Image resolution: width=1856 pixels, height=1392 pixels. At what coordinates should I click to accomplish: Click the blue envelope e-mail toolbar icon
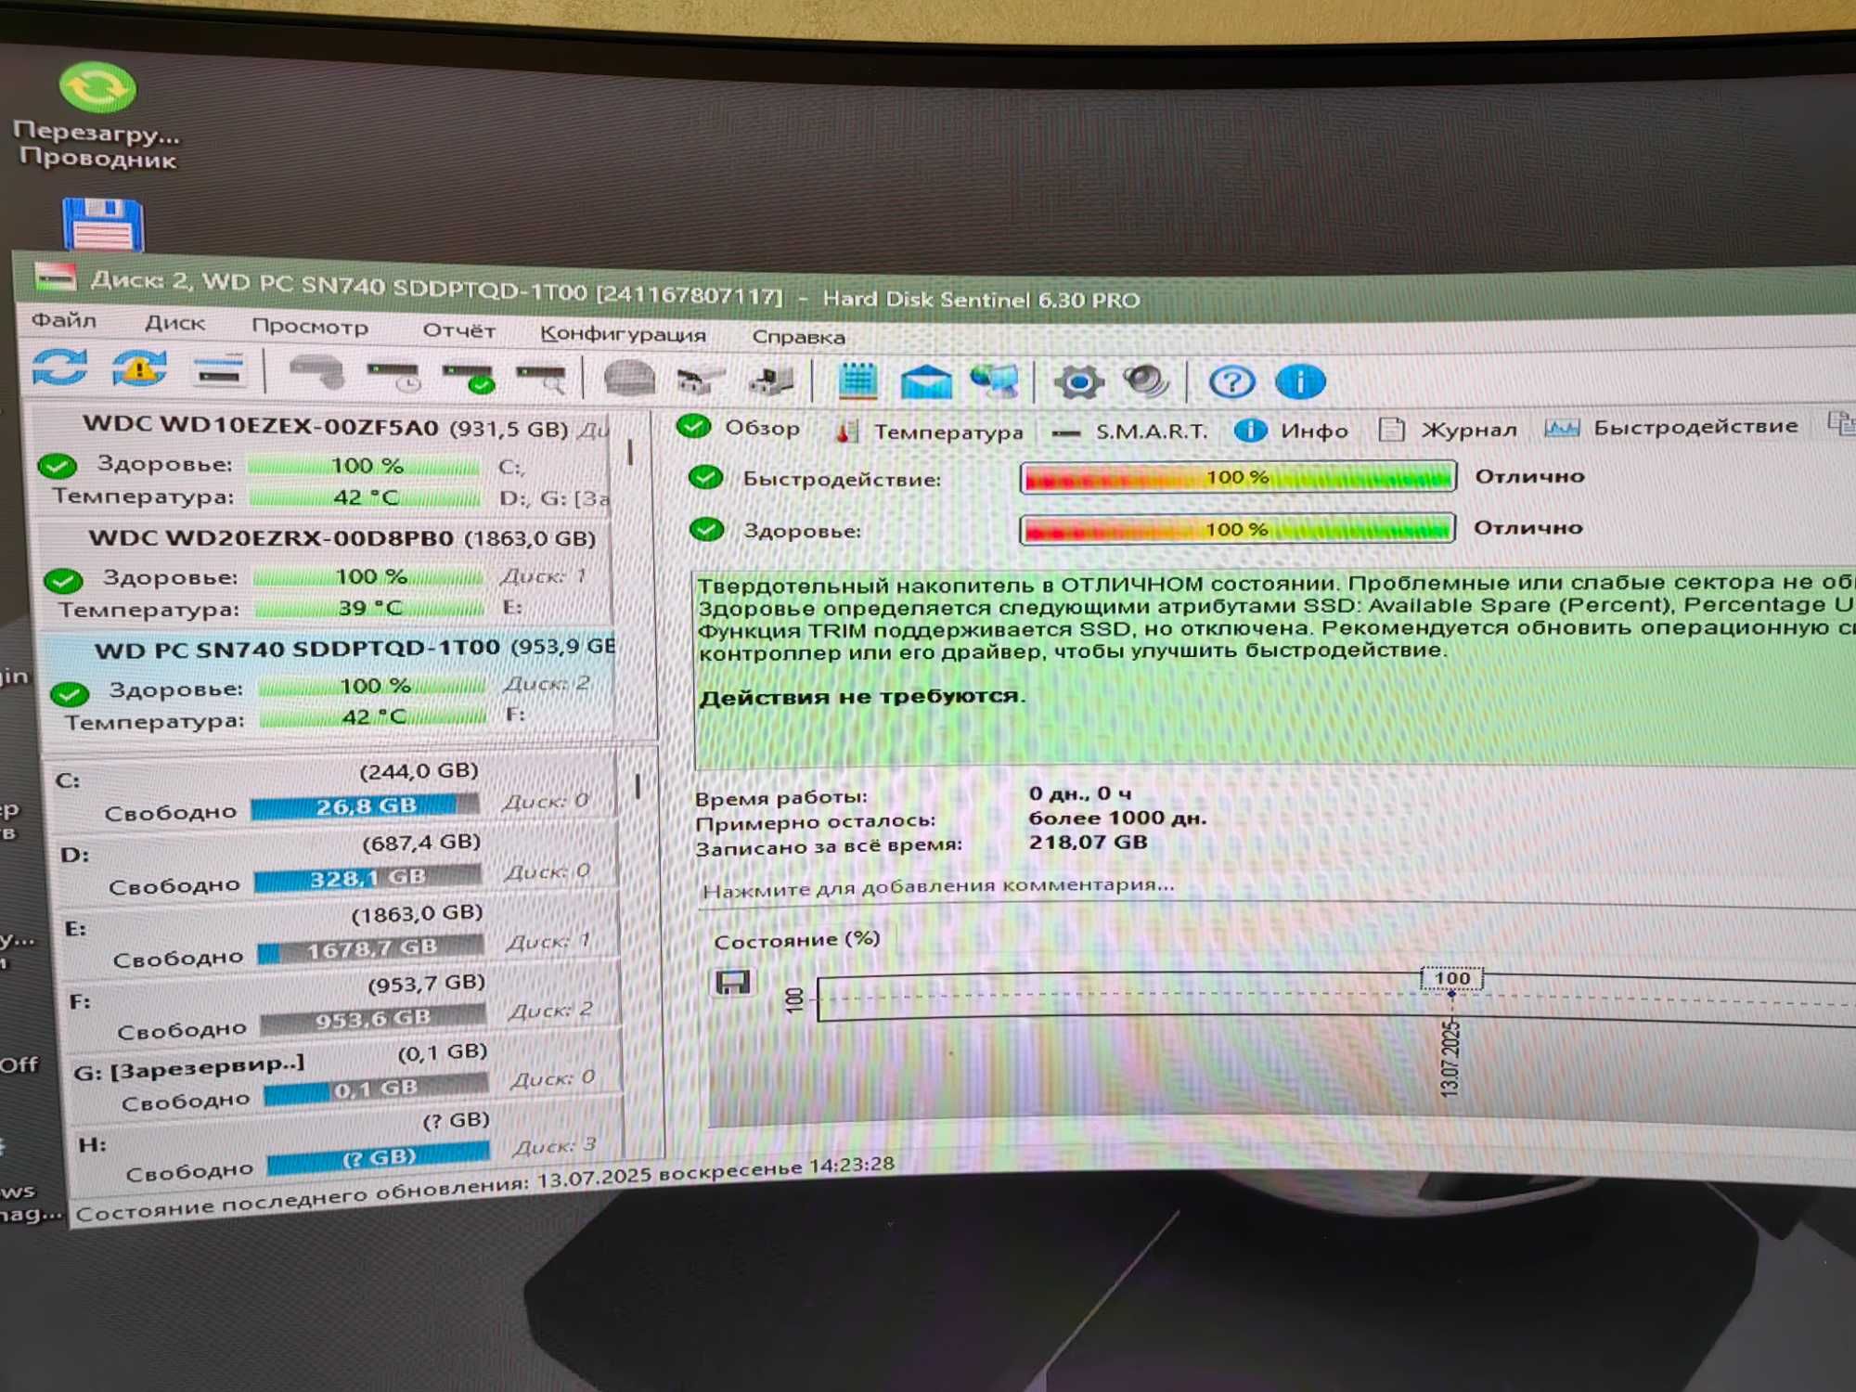click(926, 381)
